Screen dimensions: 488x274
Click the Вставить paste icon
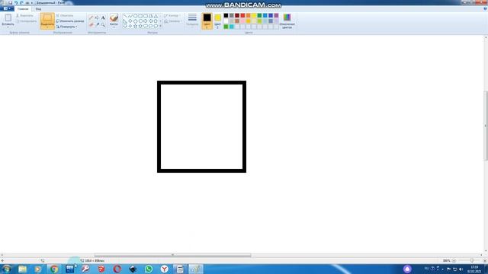[8, 18]
